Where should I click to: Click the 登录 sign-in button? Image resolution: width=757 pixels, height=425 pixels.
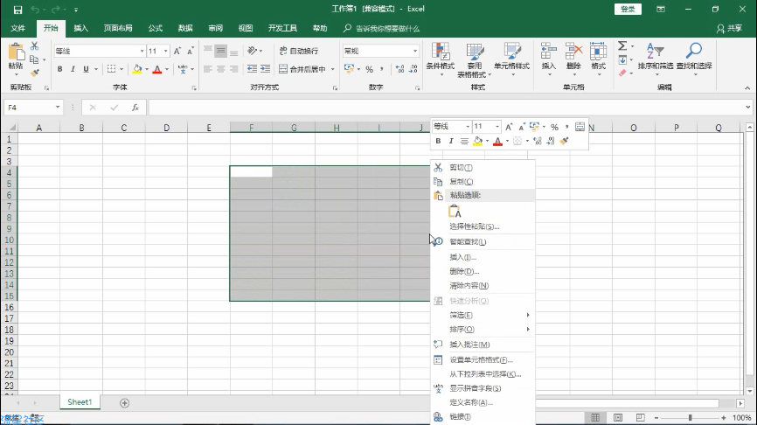coord(628,9)
